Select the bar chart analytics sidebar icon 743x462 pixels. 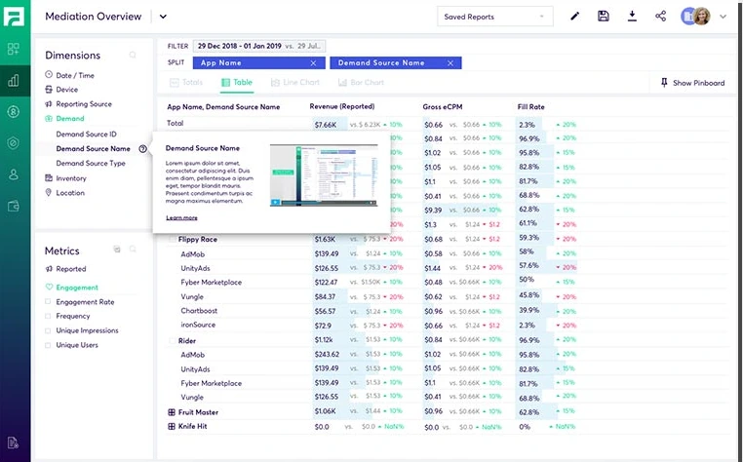(x=14, y=81)
